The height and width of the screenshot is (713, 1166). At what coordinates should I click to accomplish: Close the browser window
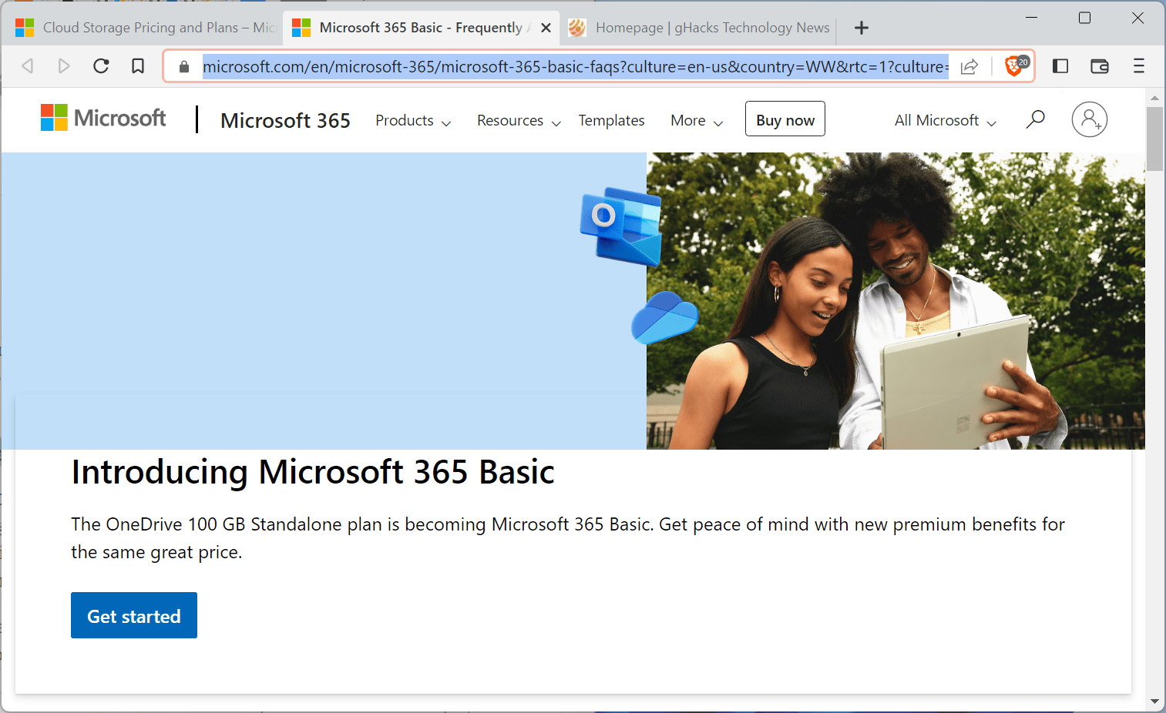click(1137, 17)
